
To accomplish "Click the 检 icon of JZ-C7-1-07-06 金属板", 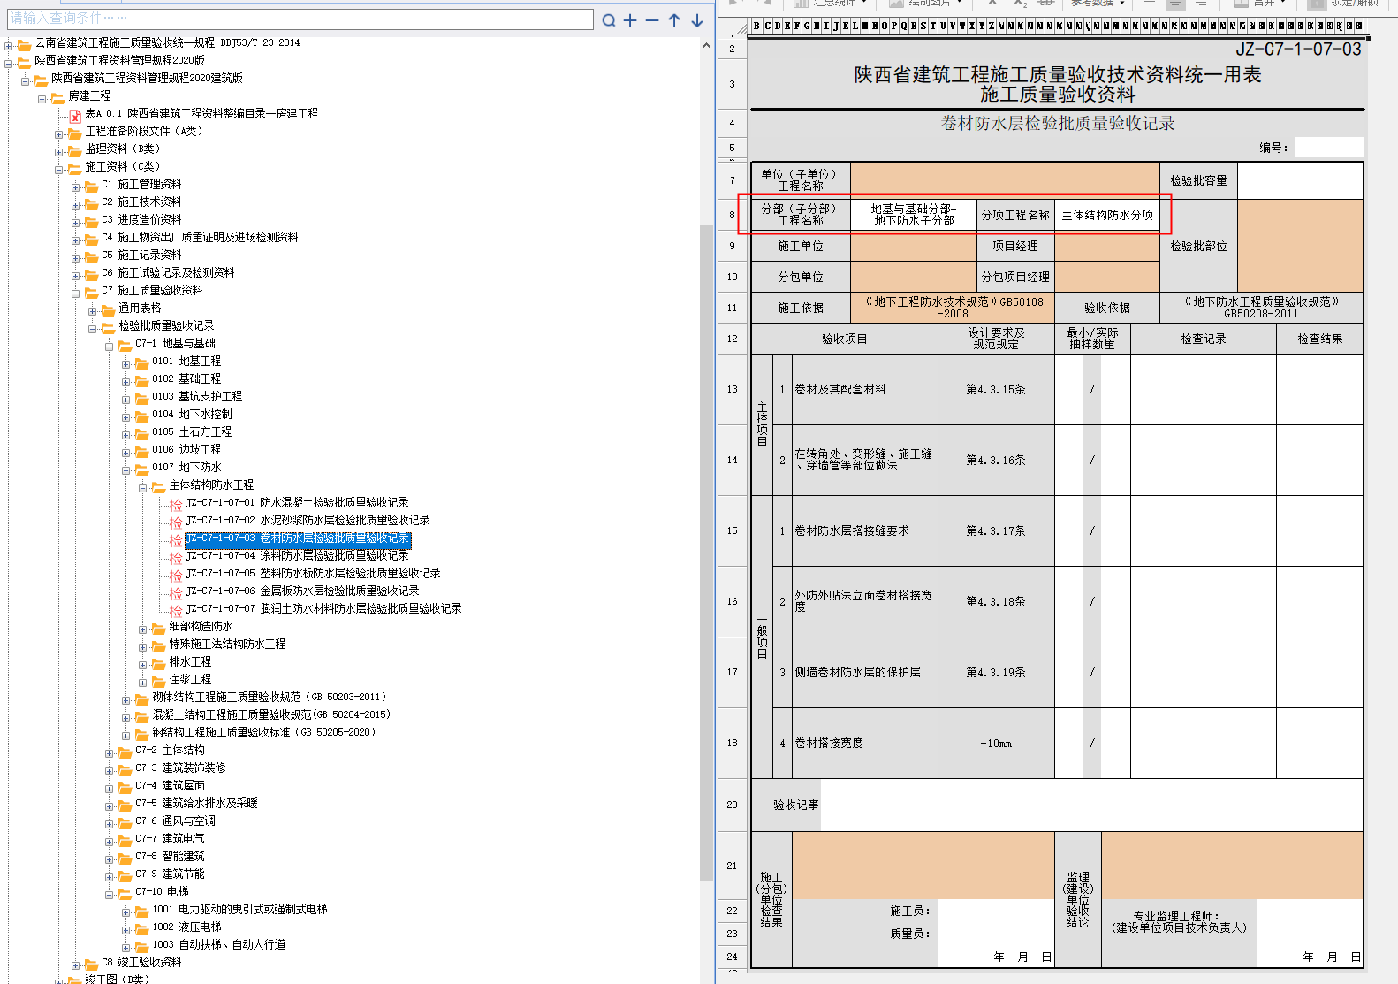I will click(x=176, y=592).
